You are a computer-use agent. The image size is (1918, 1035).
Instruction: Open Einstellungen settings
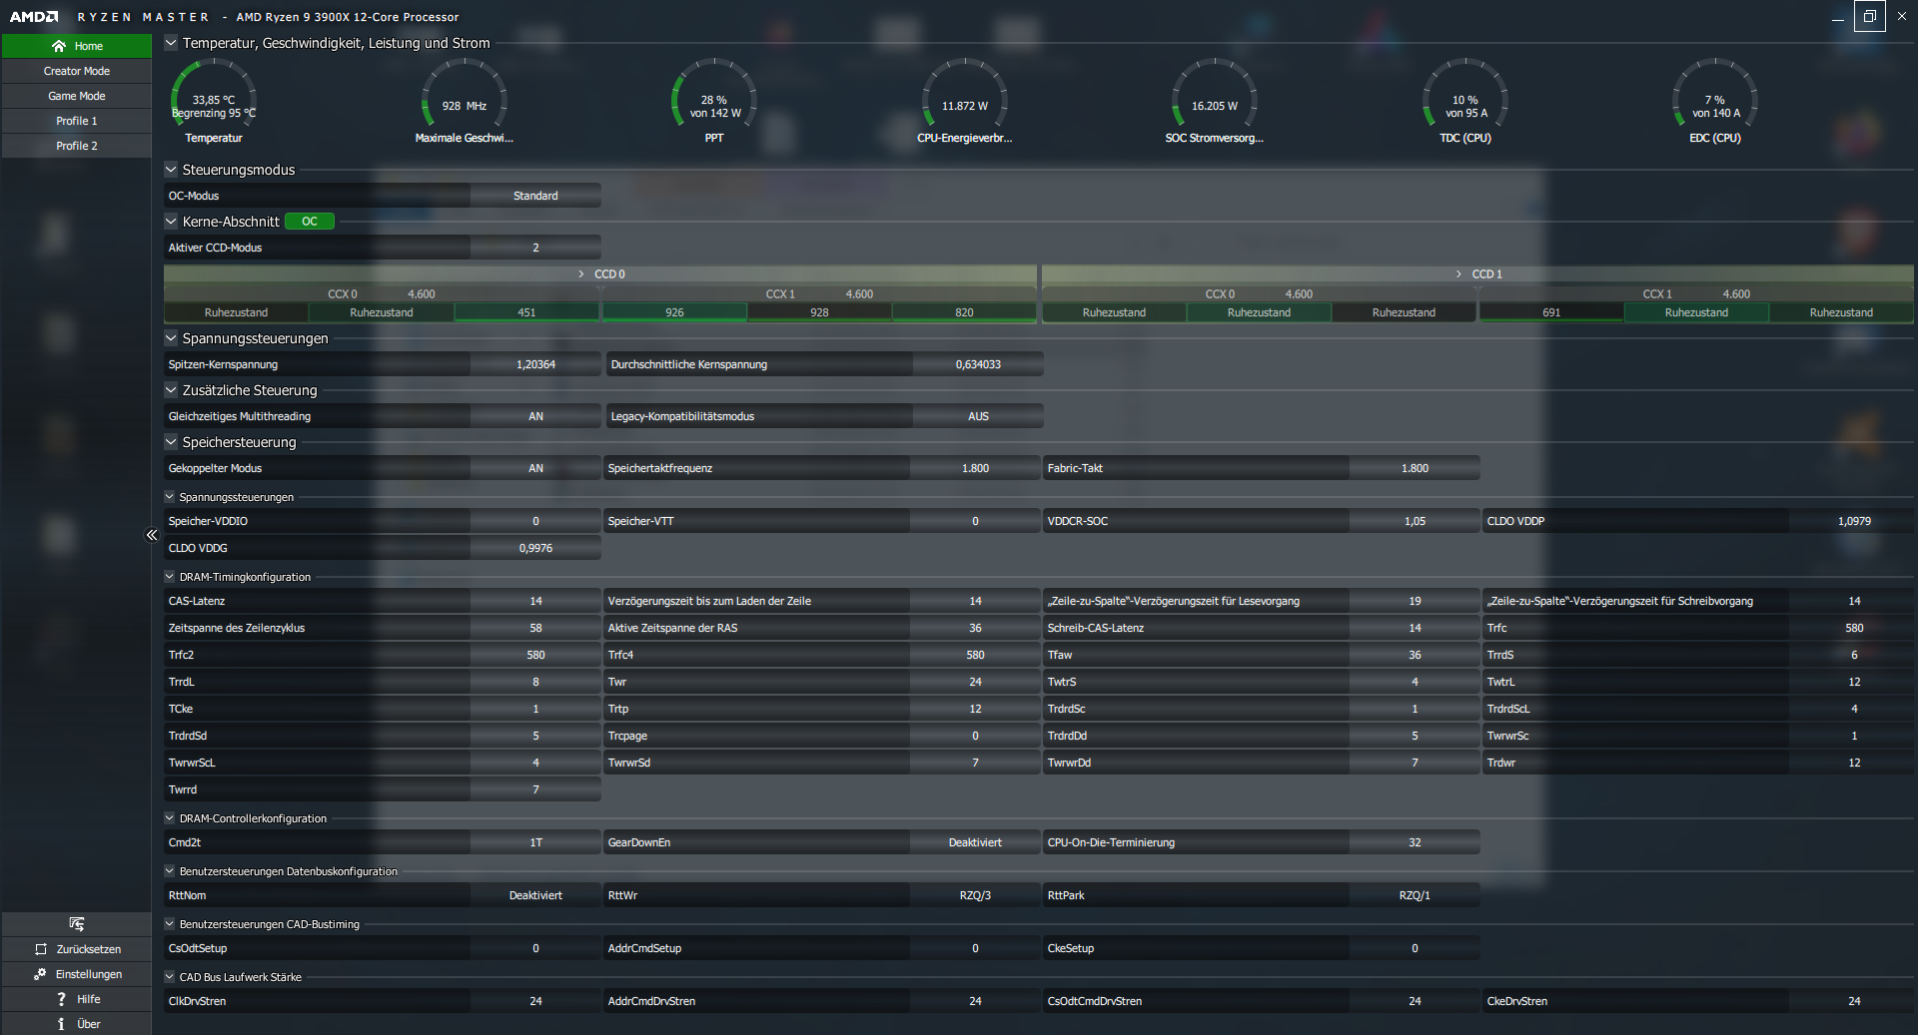click(x=77, y=974)
